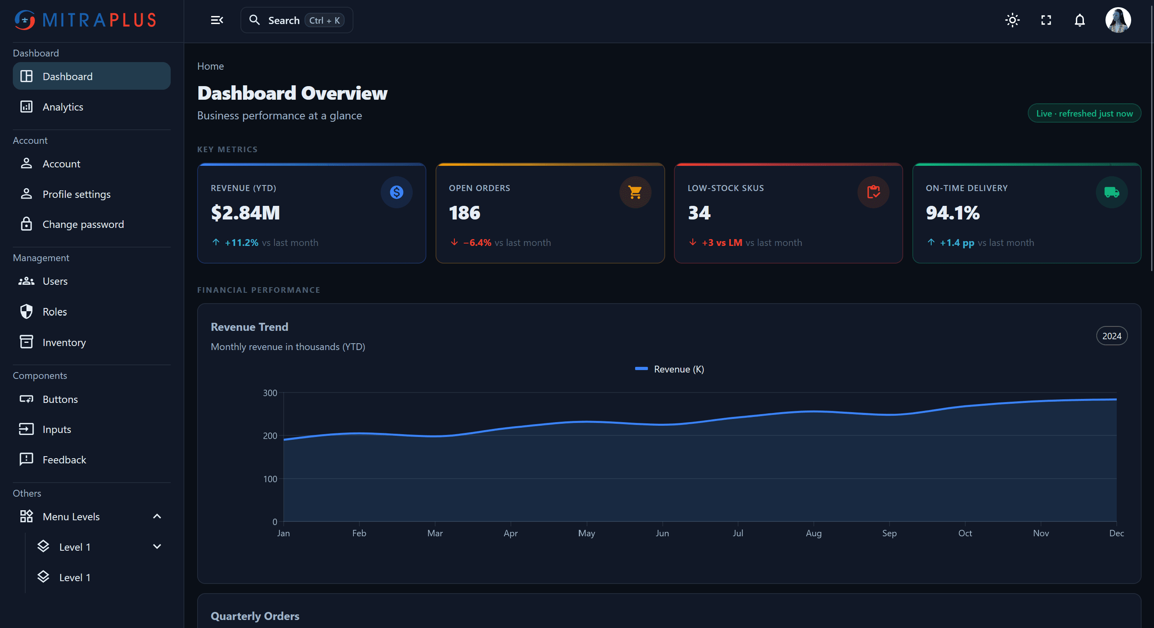
Task: Click the Dashboard layout icon in sidebar
Action: pos(26,76)
